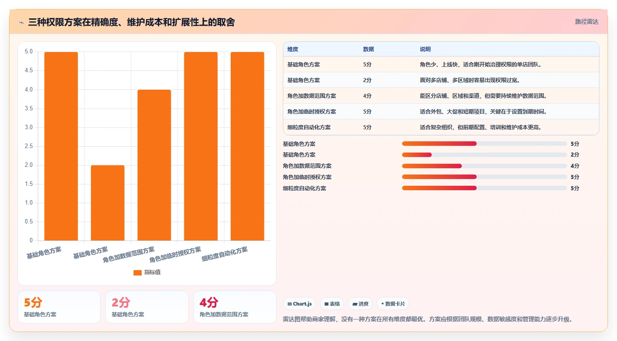Click 细粒度自动化方案 in the table's first column
The image size is (617, 341).
coord(309,127)
